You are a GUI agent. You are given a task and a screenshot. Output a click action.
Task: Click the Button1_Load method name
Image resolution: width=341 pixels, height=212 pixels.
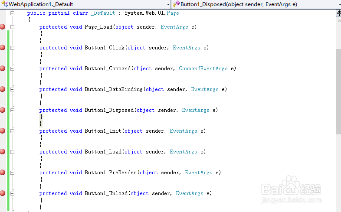(103, 152)
